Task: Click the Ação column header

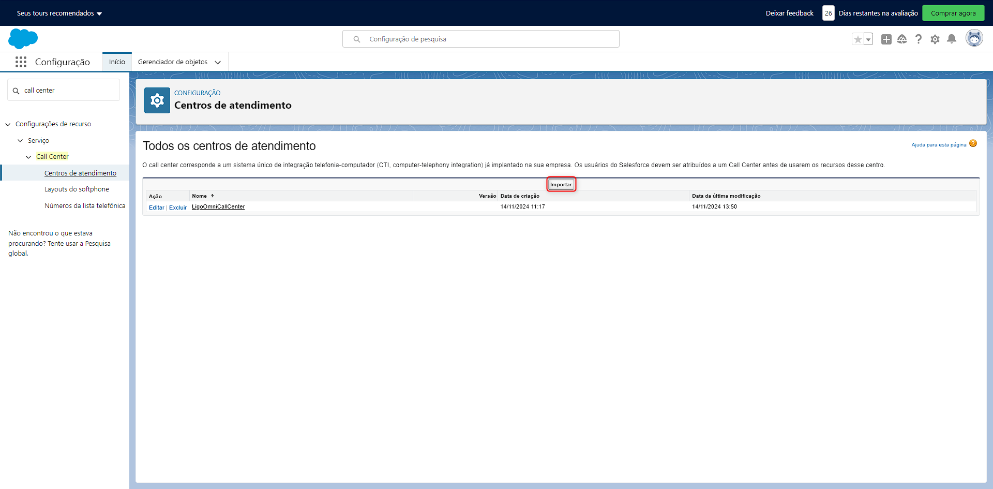Action: click(155, 196)
